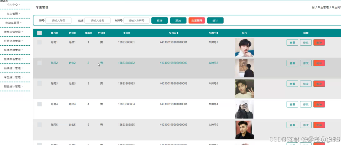Screen dimensions: 341x145
Task: Focus the 请输入姓名 search input
Action: (97, 20)
